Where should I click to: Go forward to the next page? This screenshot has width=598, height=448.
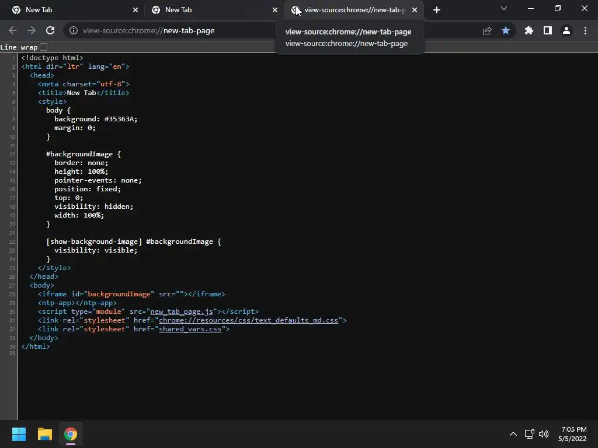pos(32,30)
